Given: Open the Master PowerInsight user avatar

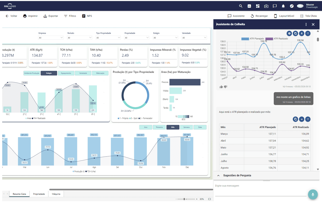Looking at the screenshot, I should 300,6.
